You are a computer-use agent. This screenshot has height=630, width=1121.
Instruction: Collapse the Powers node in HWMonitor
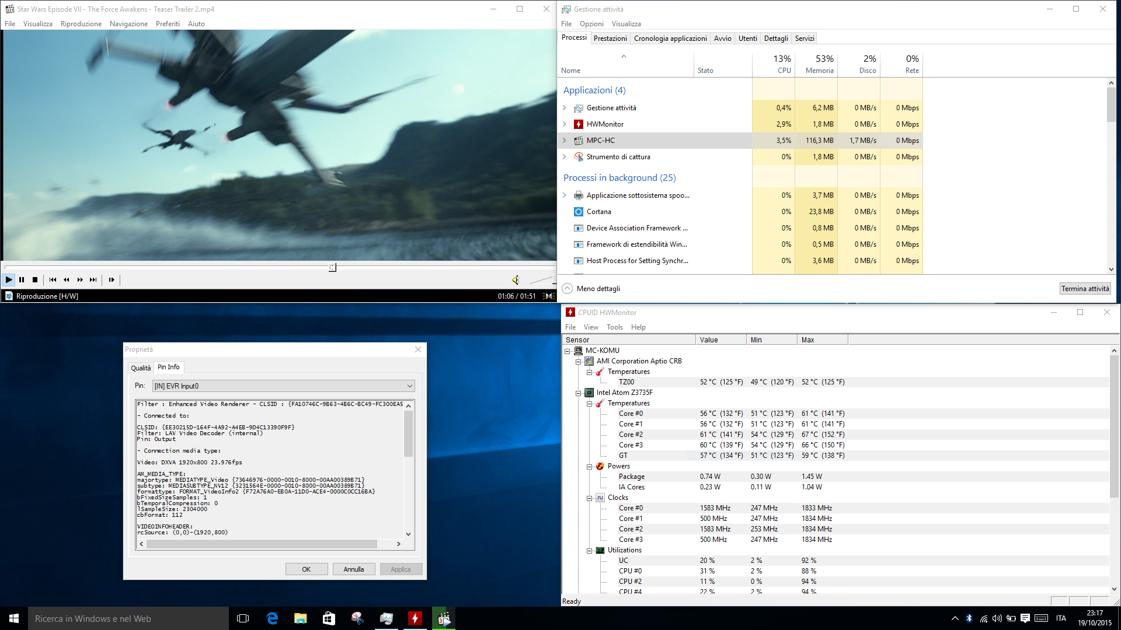click(589, 467)
